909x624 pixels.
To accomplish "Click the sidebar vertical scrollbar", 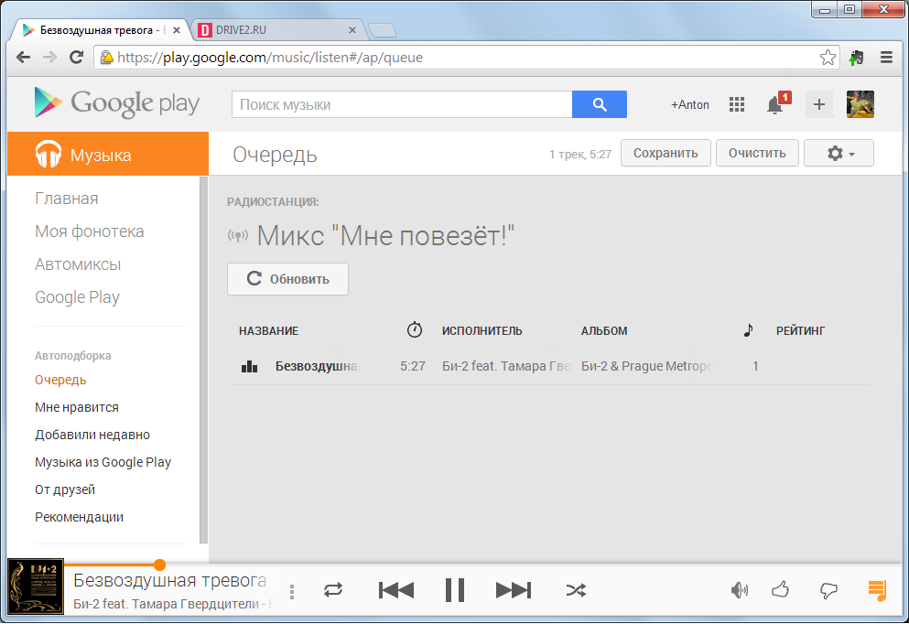I will (x=203, y=360).
